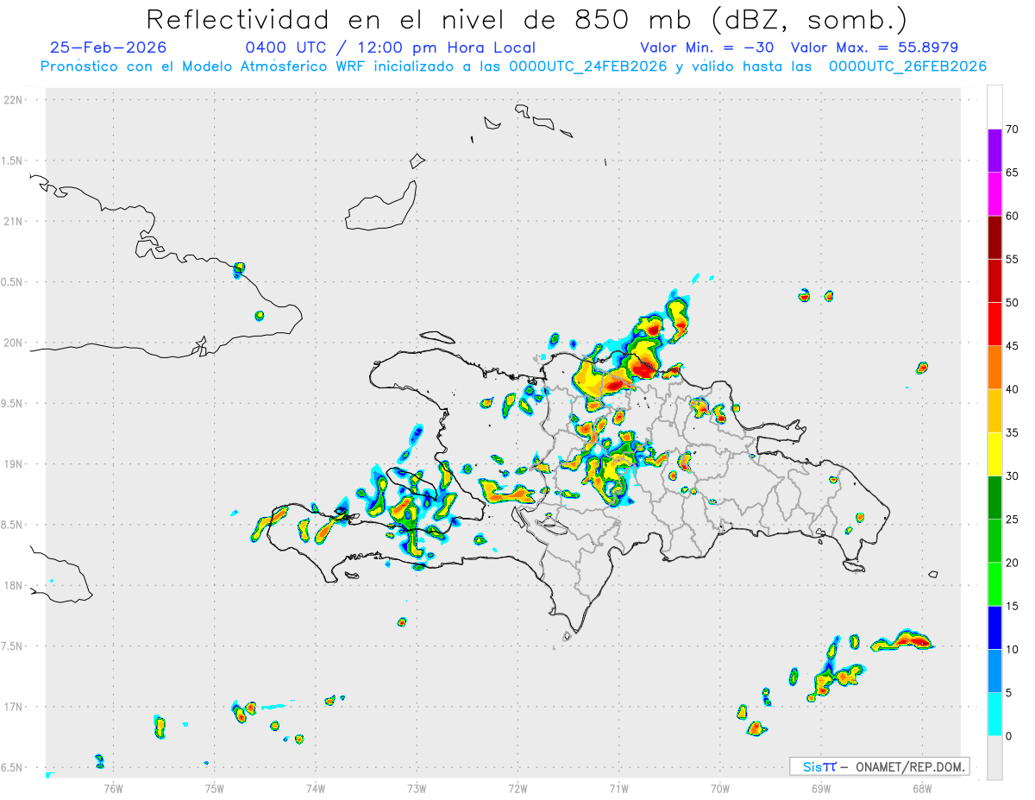Click the cyan 0–5 dBZ colorbar segment
Image resolution: width=1035 pixels, height=800 pixels.
994,714
